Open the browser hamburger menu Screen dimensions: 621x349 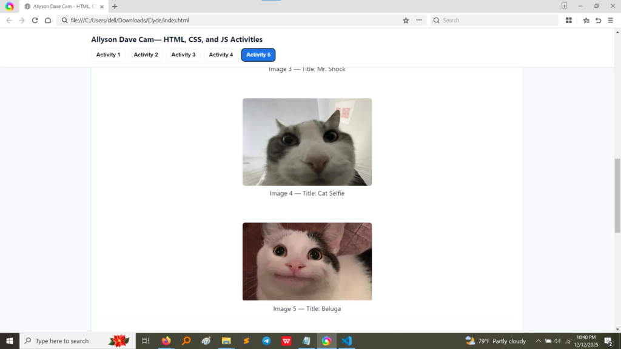pos(610,20)
